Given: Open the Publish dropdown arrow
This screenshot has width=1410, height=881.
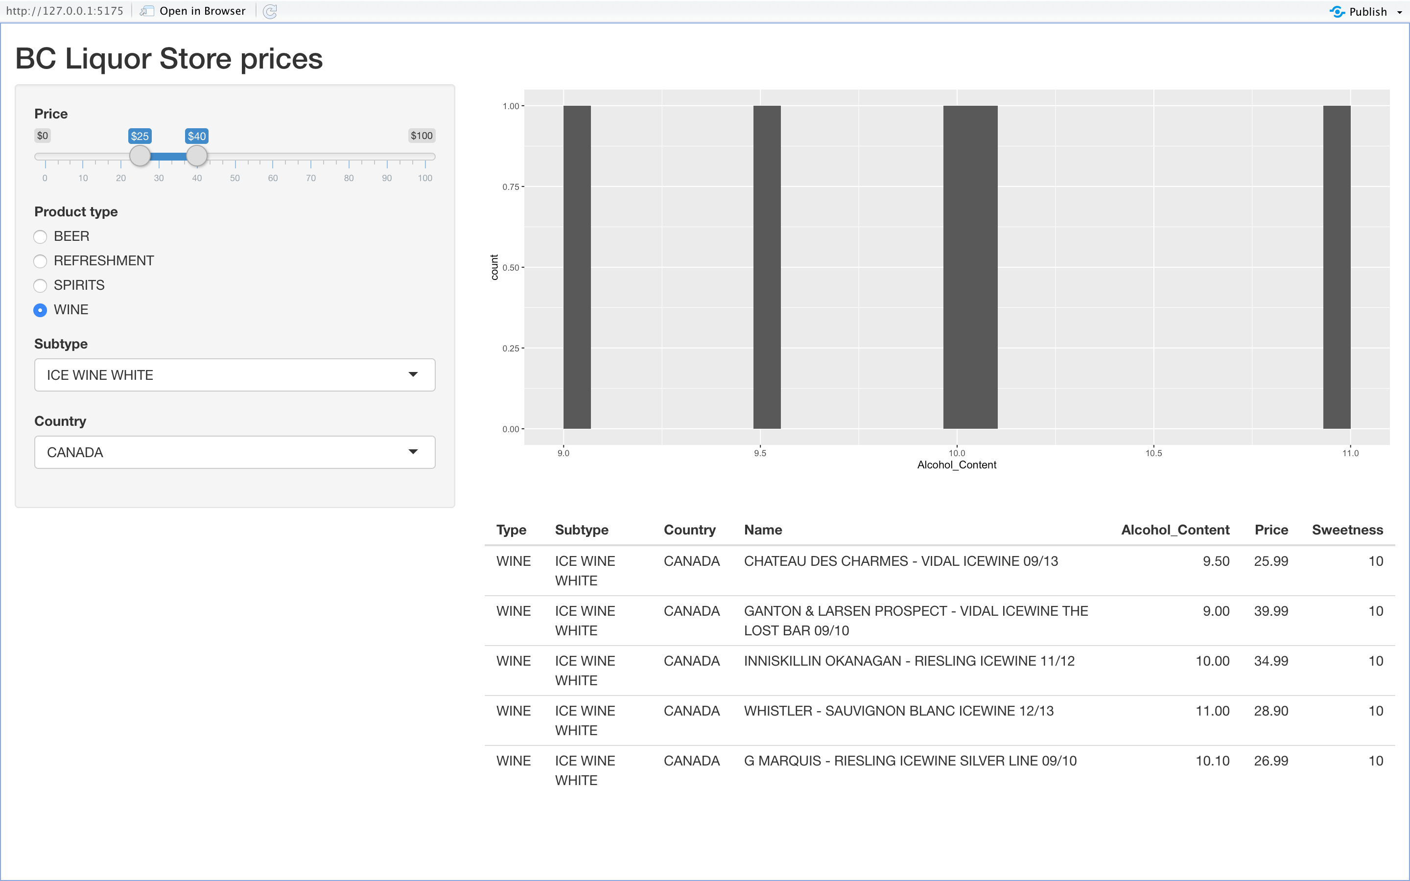Looking at the screenshot, I should 1400,12.
